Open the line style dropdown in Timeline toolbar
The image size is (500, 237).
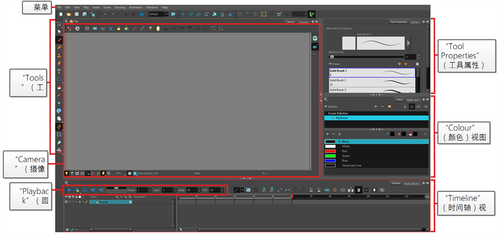242,190
